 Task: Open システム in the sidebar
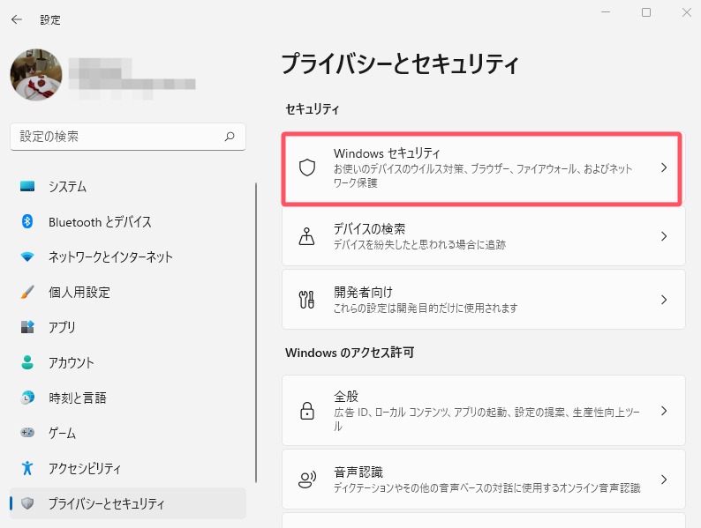(128, 187)
